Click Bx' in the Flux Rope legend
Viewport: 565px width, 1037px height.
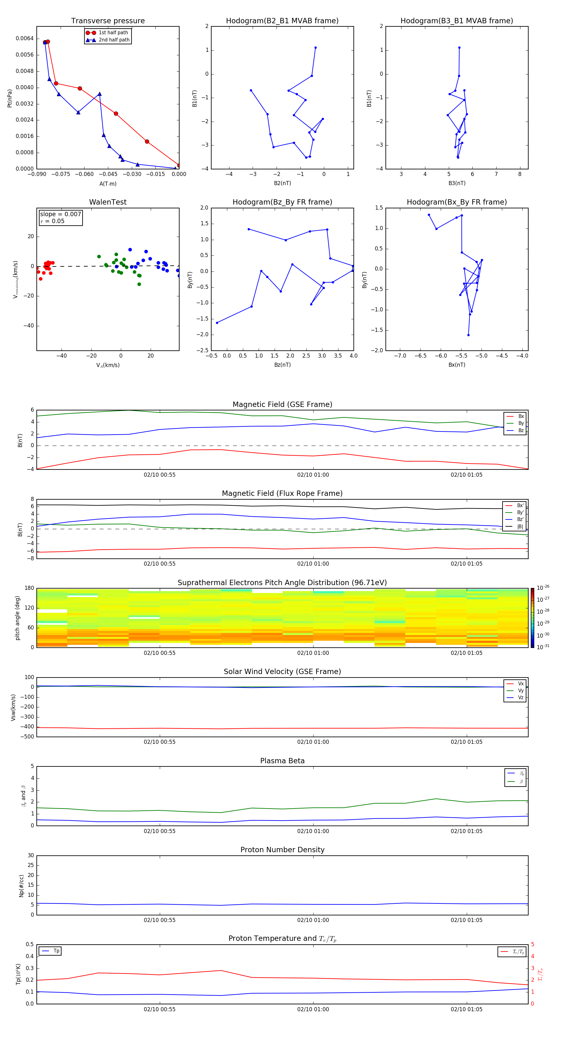[x=515, y=506]
